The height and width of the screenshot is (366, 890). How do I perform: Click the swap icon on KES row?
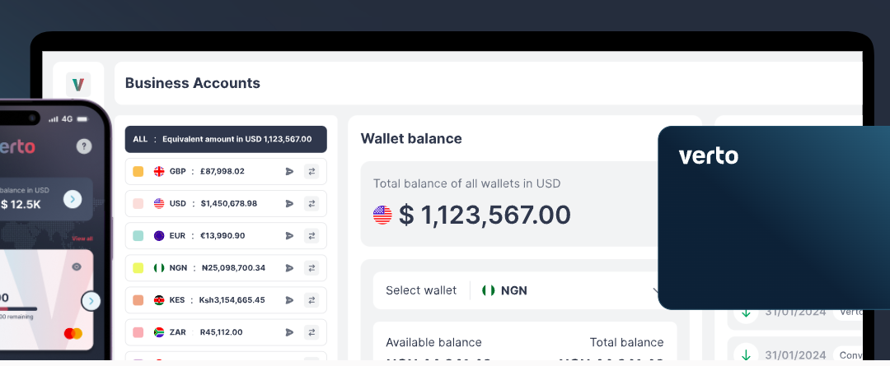pyautogui.click(x=311, y=300)
